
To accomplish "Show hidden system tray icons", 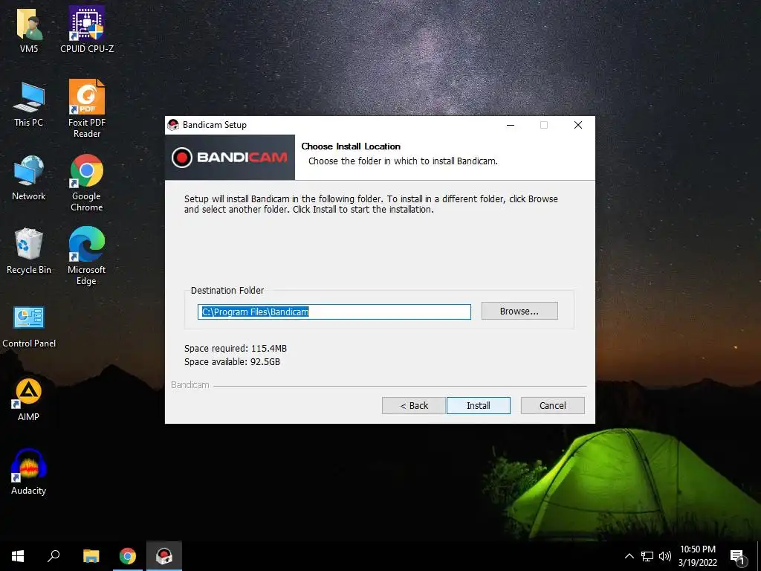I will pos(629,556).
